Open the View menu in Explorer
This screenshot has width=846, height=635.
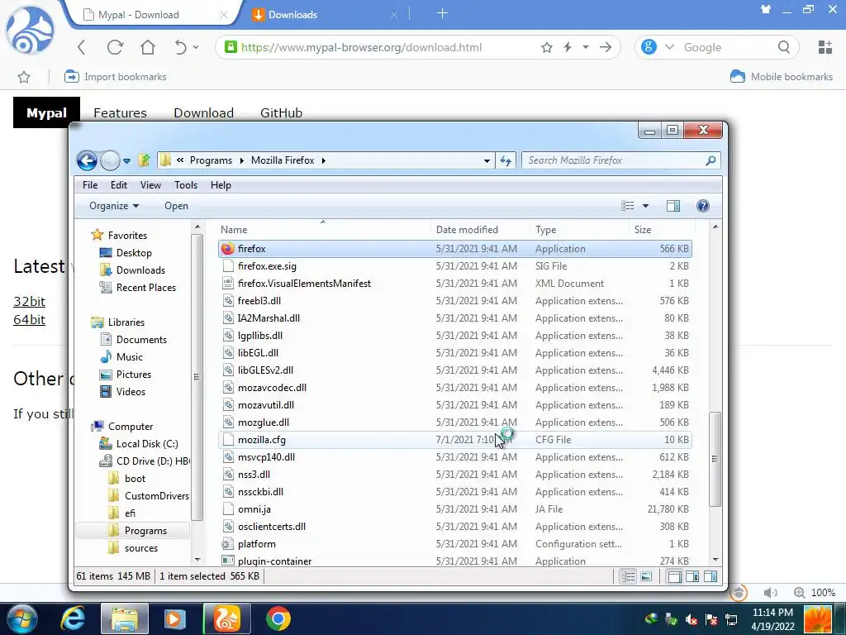(150, 185)
